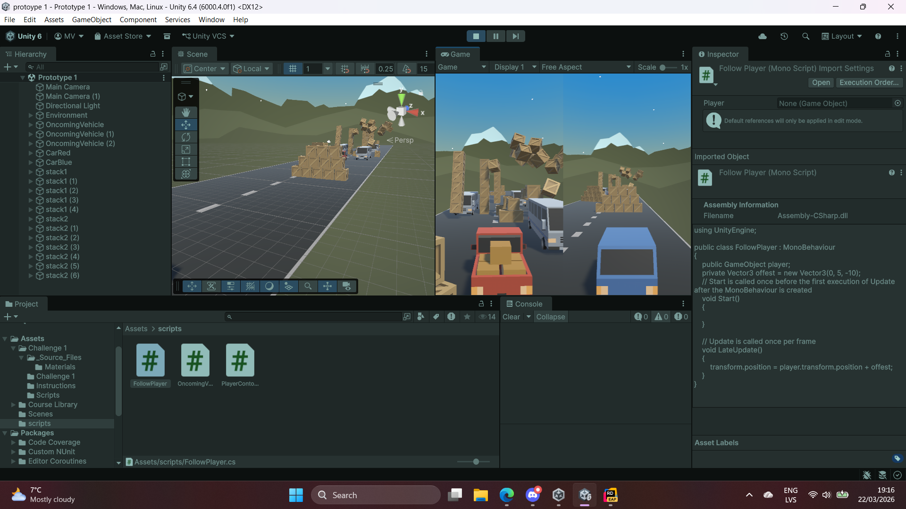Adjust the Game view Scale slider
This screenshot has height=509, width=906.
663,67
